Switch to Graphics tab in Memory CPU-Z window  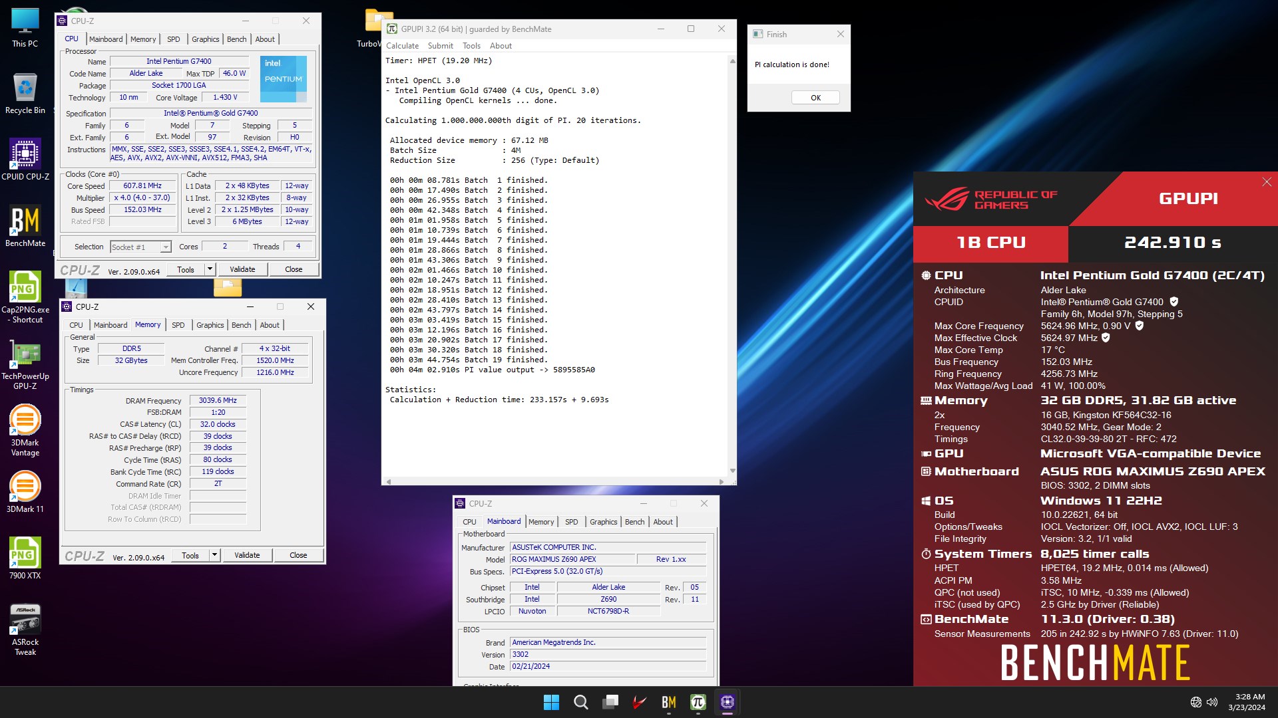[210, 325]
